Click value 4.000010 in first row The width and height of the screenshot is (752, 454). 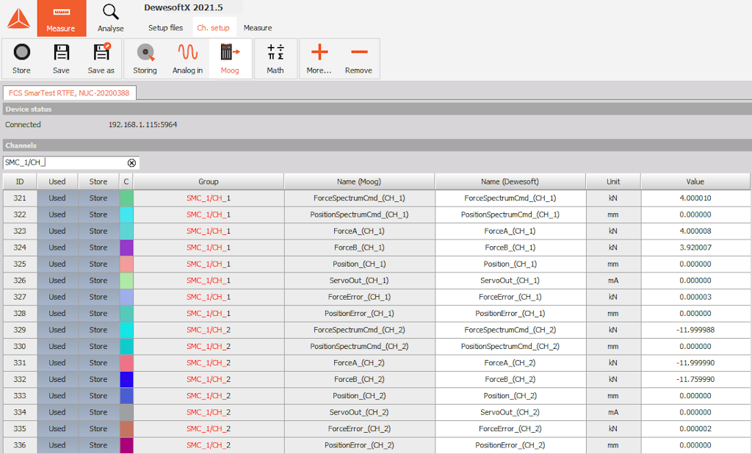[695, 198]
